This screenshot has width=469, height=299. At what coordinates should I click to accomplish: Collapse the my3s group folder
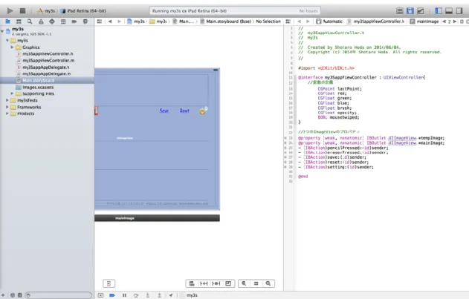tap(7, 40)
